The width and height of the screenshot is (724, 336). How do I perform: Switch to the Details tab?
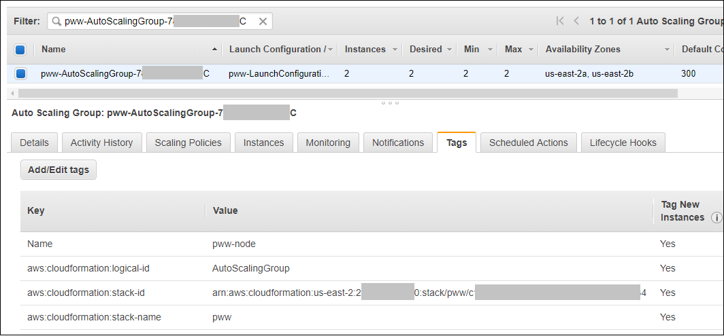pos(34,143)
